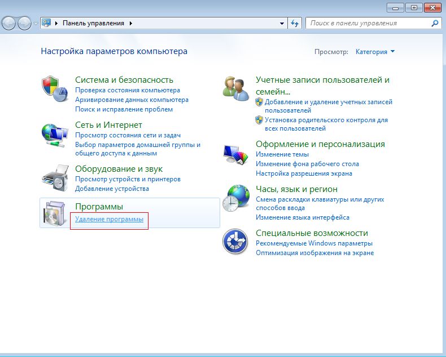This screenshot has width=446, height=357.
Task: Click the Оформление и персонализация monitor icon
Action: pyautogui.click(x=236, y=155)
